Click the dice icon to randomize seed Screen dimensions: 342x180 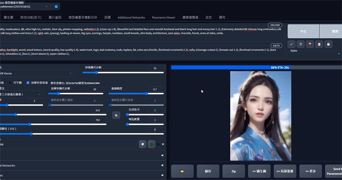click(x=142, y=144)
